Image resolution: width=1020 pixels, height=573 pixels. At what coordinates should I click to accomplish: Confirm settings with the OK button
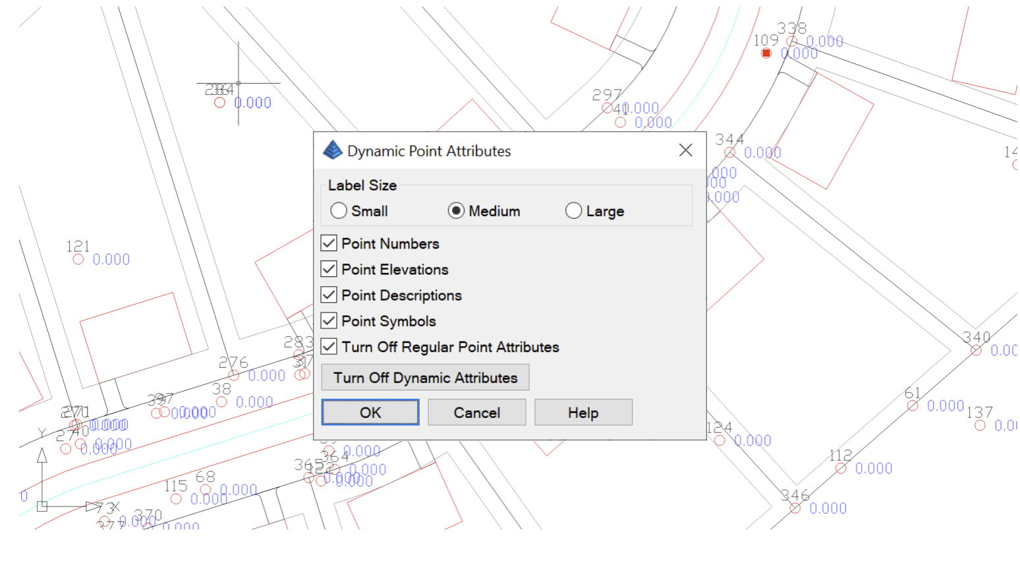[370, 411]
